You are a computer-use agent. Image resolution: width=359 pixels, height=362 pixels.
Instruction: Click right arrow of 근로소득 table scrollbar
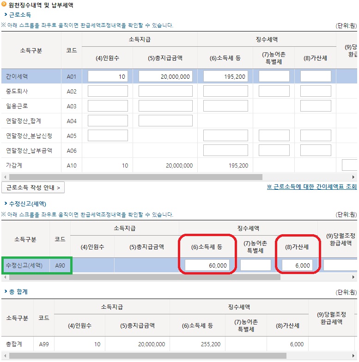tap(353, 177)
